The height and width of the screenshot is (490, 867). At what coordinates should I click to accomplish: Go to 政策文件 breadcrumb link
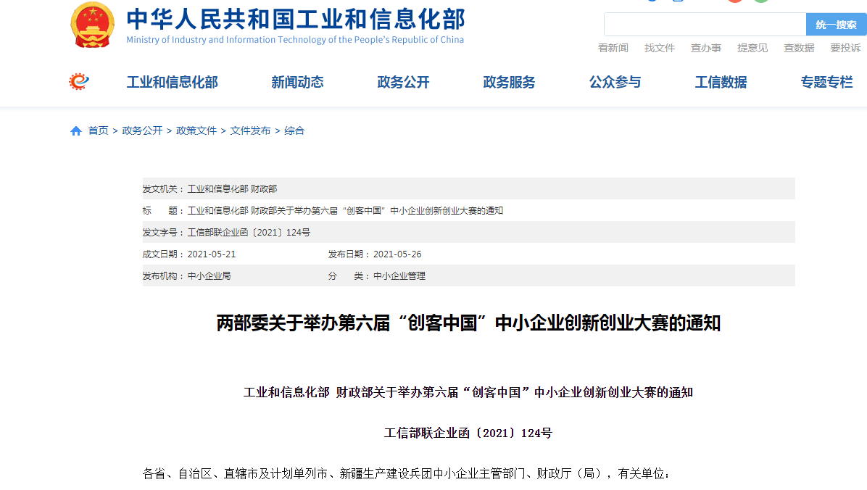pos(196,131)
